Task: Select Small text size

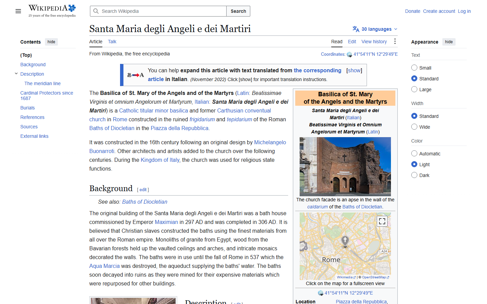Action: (x=414, y=68)
